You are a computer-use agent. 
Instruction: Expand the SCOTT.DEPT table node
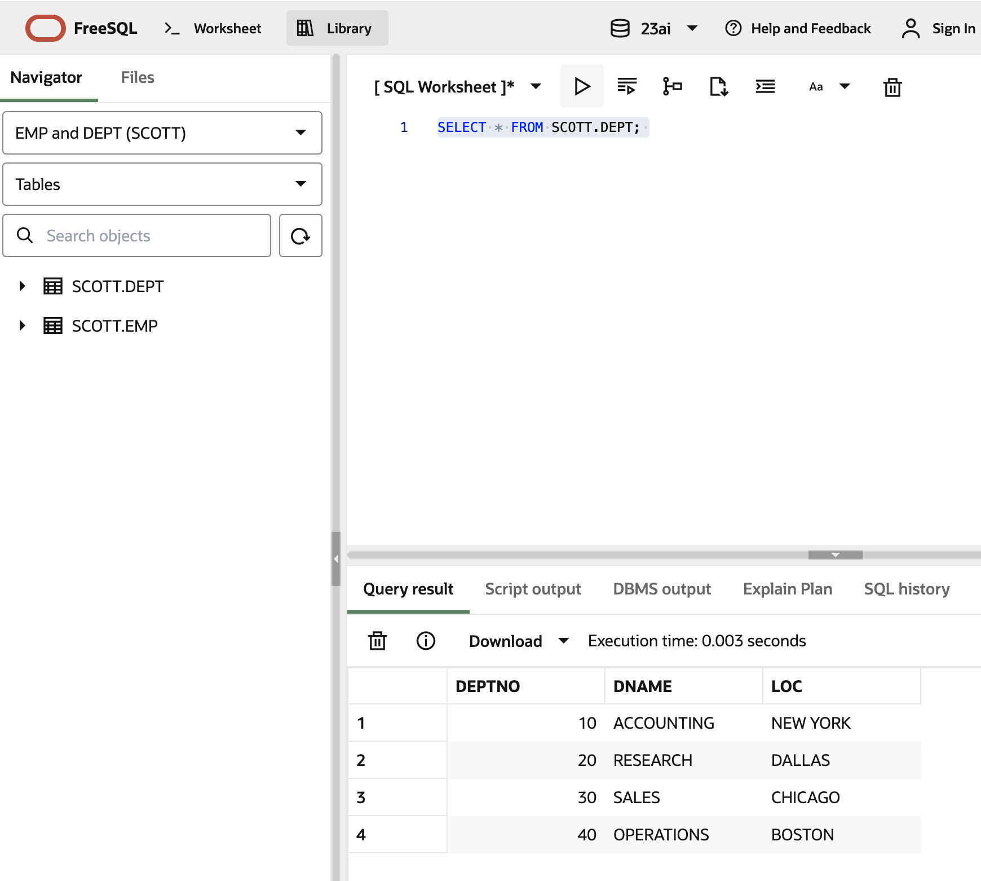coord(22,286)
